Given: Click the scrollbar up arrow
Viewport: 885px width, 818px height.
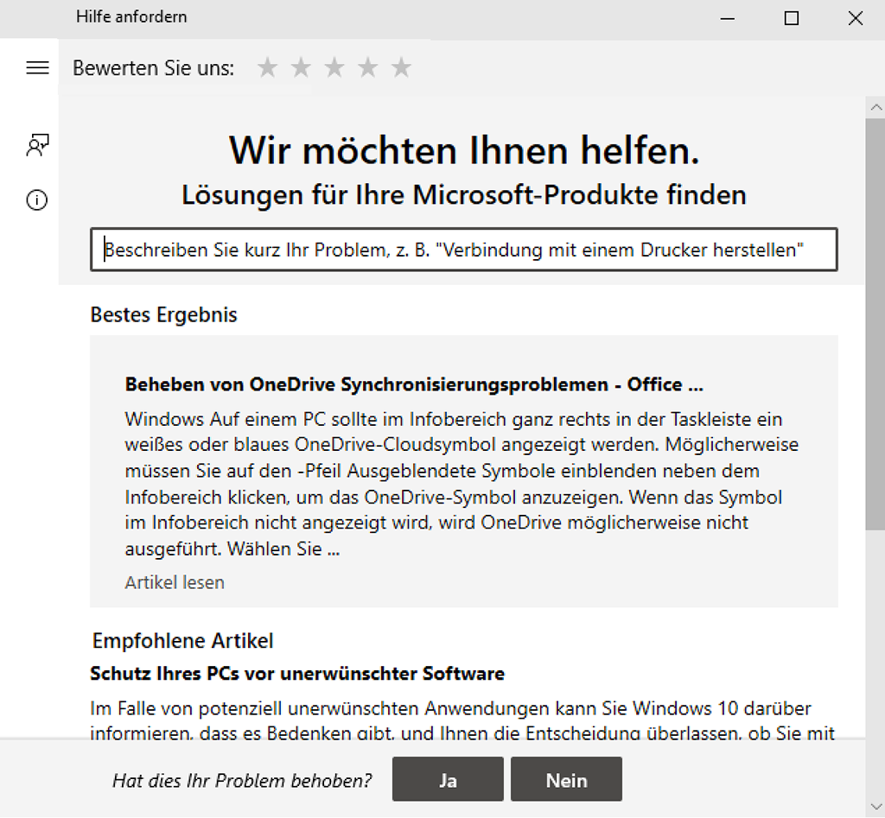Looking at the screenshot, I should tap(875, 107).
